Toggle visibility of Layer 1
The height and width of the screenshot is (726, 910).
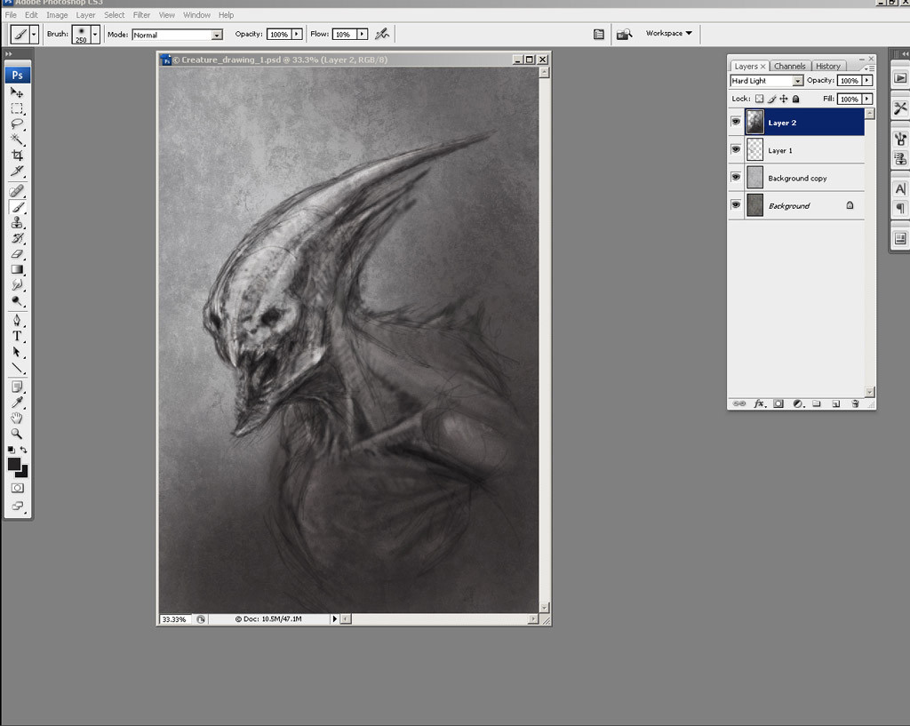click(x=738, y=149)
